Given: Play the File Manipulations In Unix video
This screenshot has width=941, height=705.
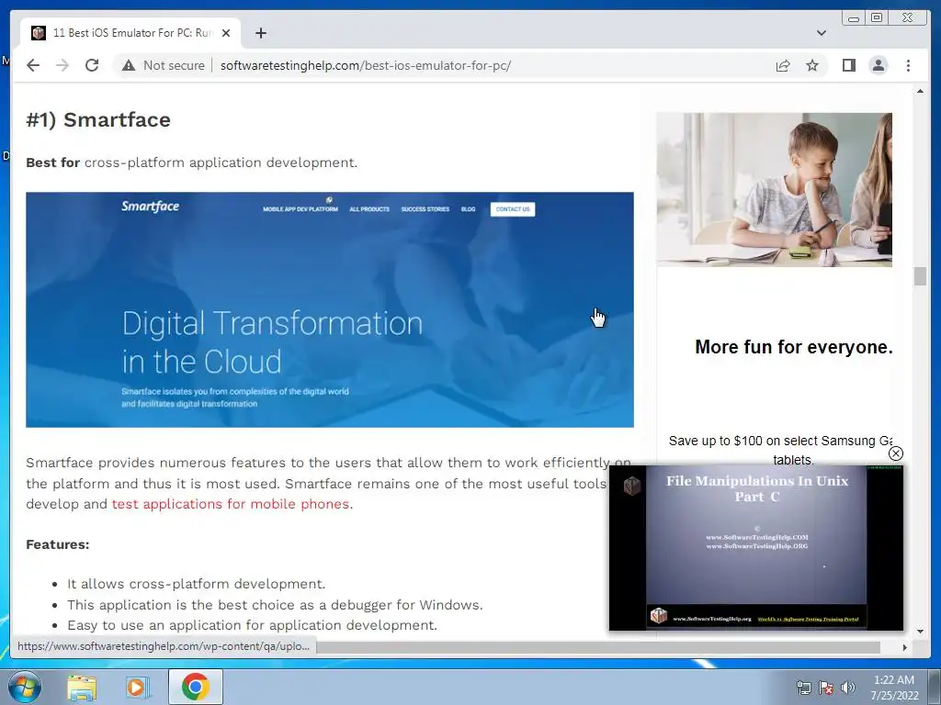Looking at the screenshot, I should tap(756, 547).
